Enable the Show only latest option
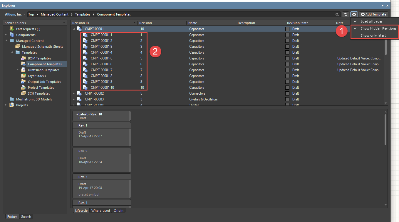This screenshot has width=399, height=222. click(x=373, y=35)
